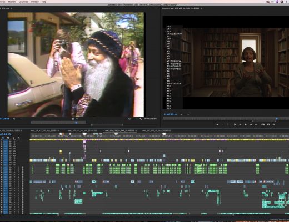Click Drag Video Only icon in Source monitor
289x222 pixels.
tap(73, 119)
